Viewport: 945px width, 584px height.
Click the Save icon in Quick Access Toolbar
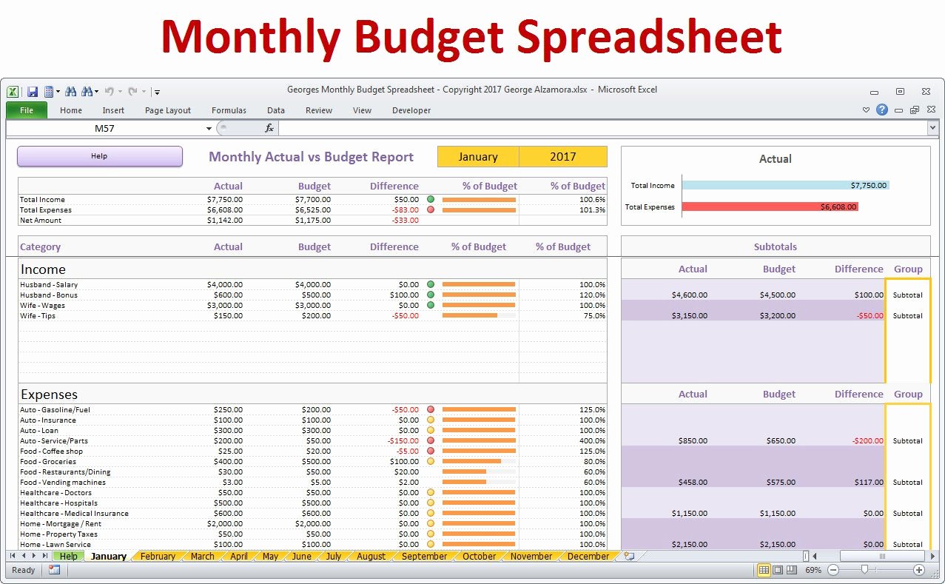pyautogui.click(x=32, y=92)
